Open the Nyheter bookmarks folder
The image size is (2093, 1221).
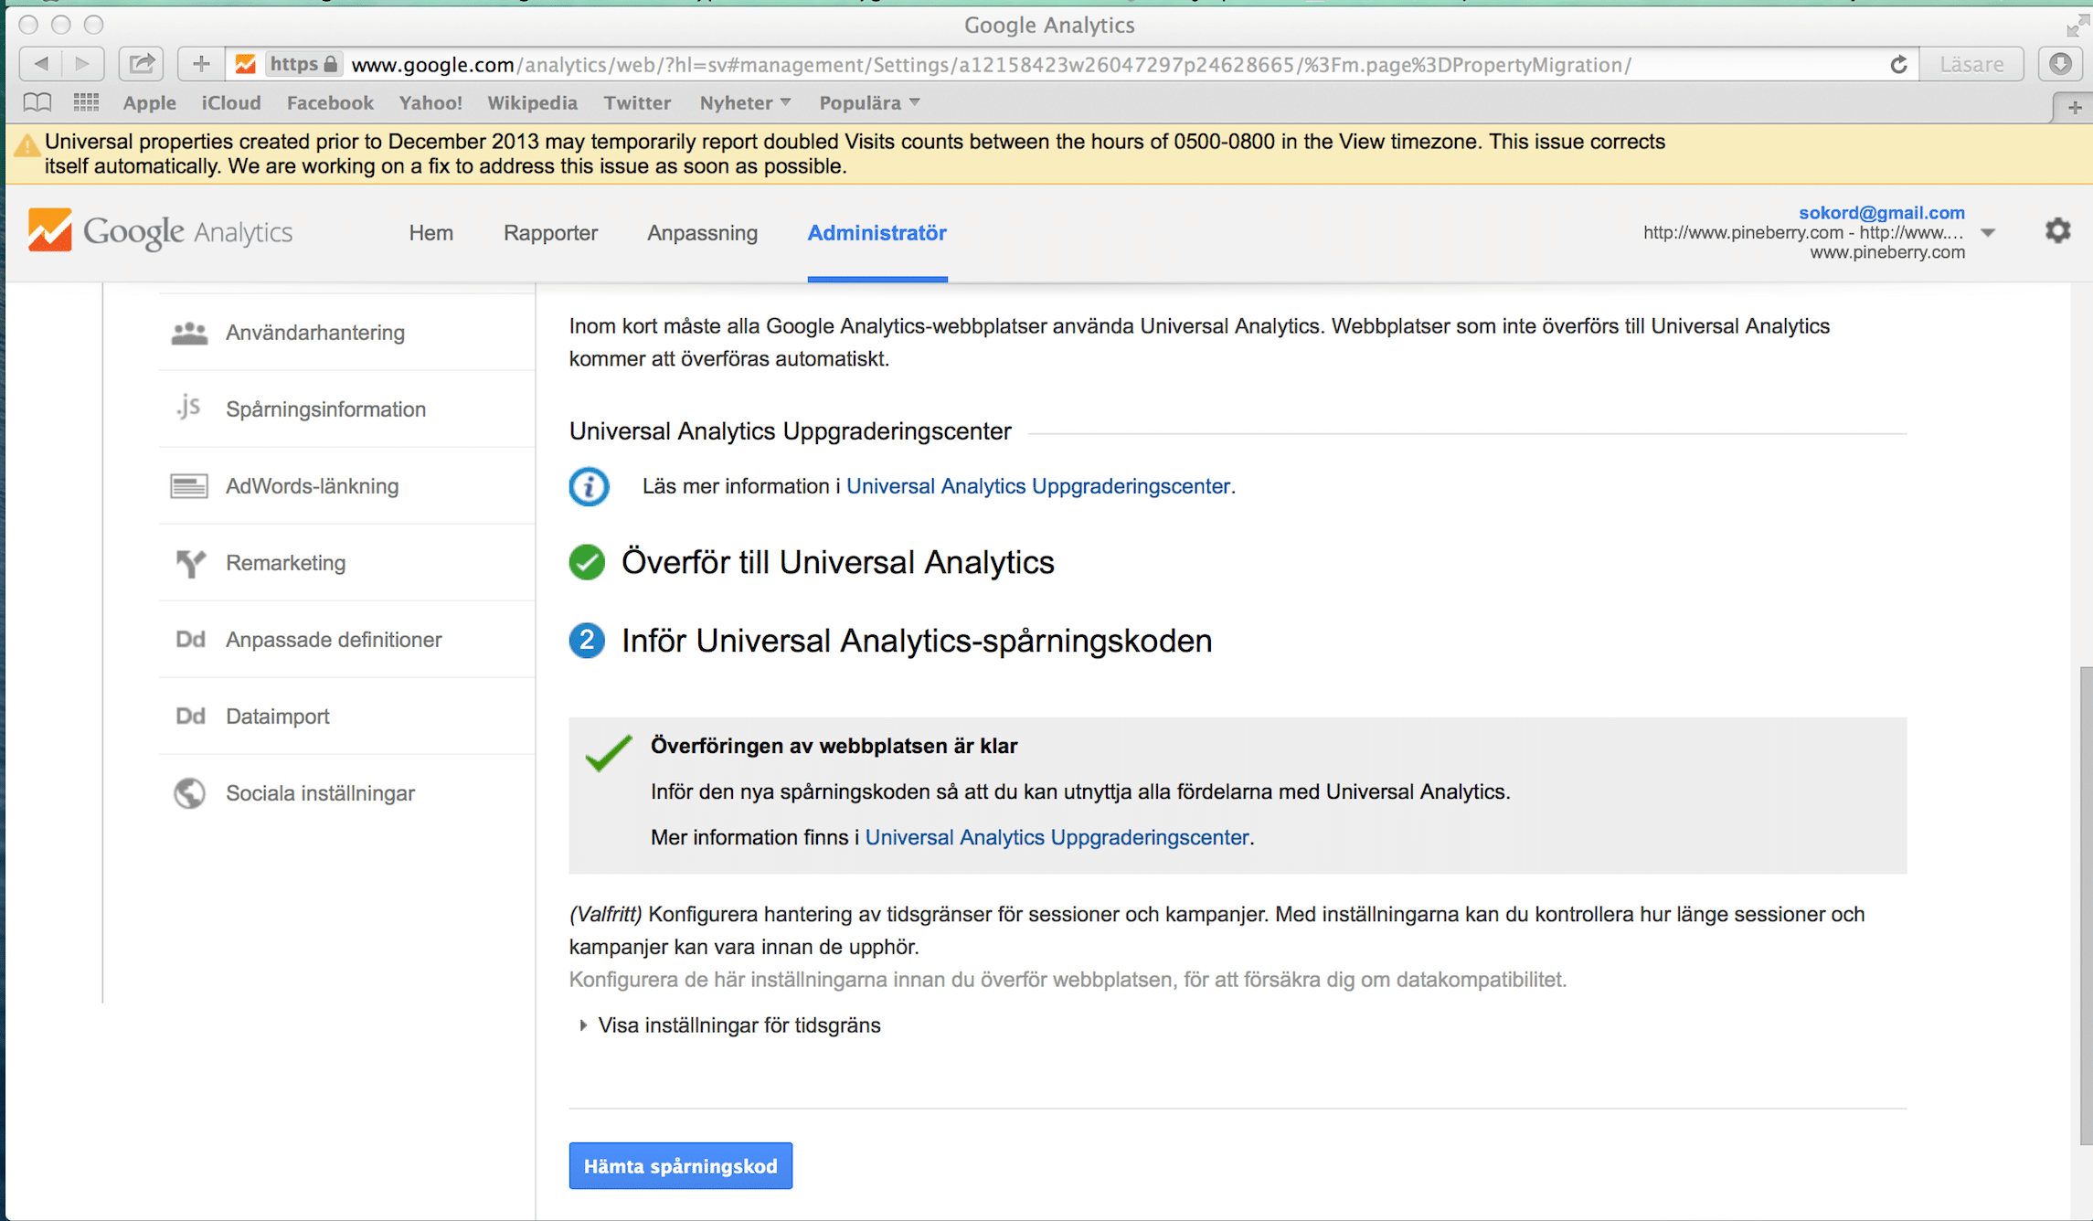[x=745, y=102]
